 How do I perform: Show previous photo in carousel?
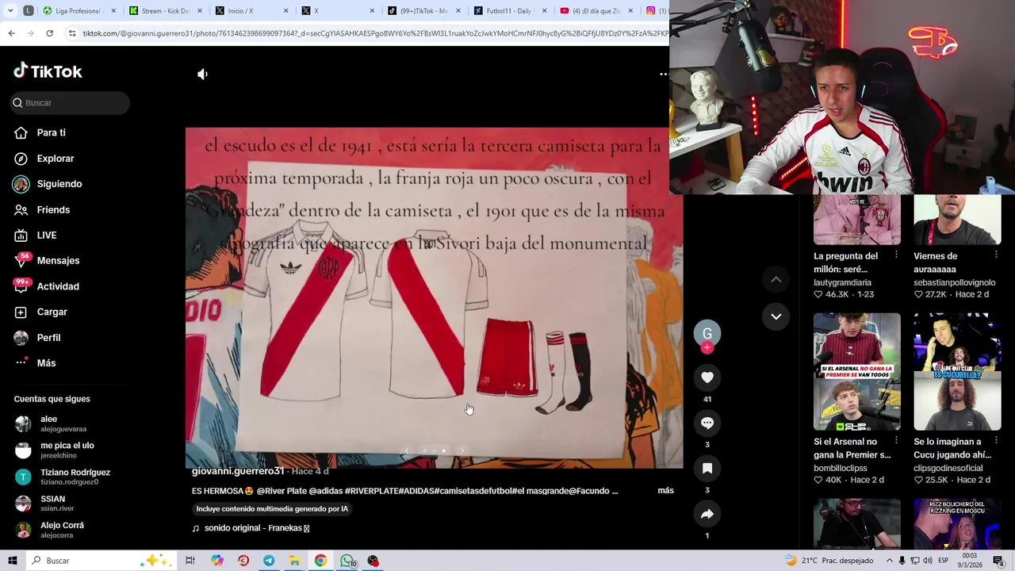407,450
